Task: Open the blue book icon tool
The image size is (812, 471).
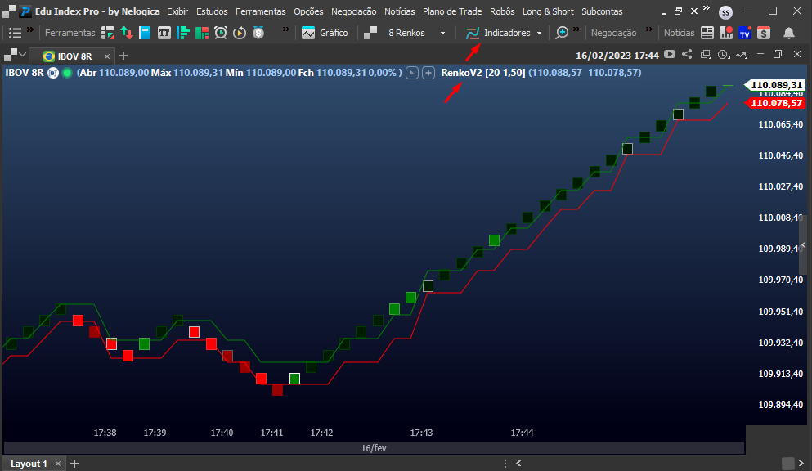Action: click(x=145, y=33)
